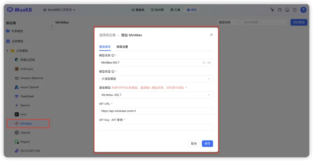Viewport: 313px width, 161px height.
Task: Click the MiniMax page heading
Action: [x=62, y=22]
